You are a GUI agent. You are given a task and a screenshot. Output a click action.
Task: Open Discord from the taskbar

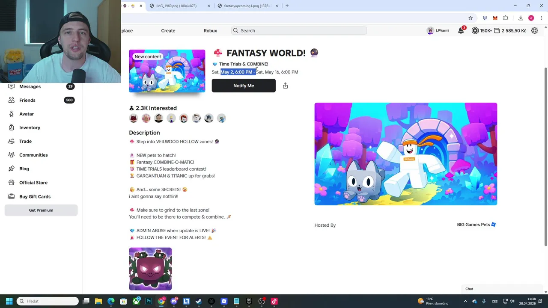[x=174, y=301]
